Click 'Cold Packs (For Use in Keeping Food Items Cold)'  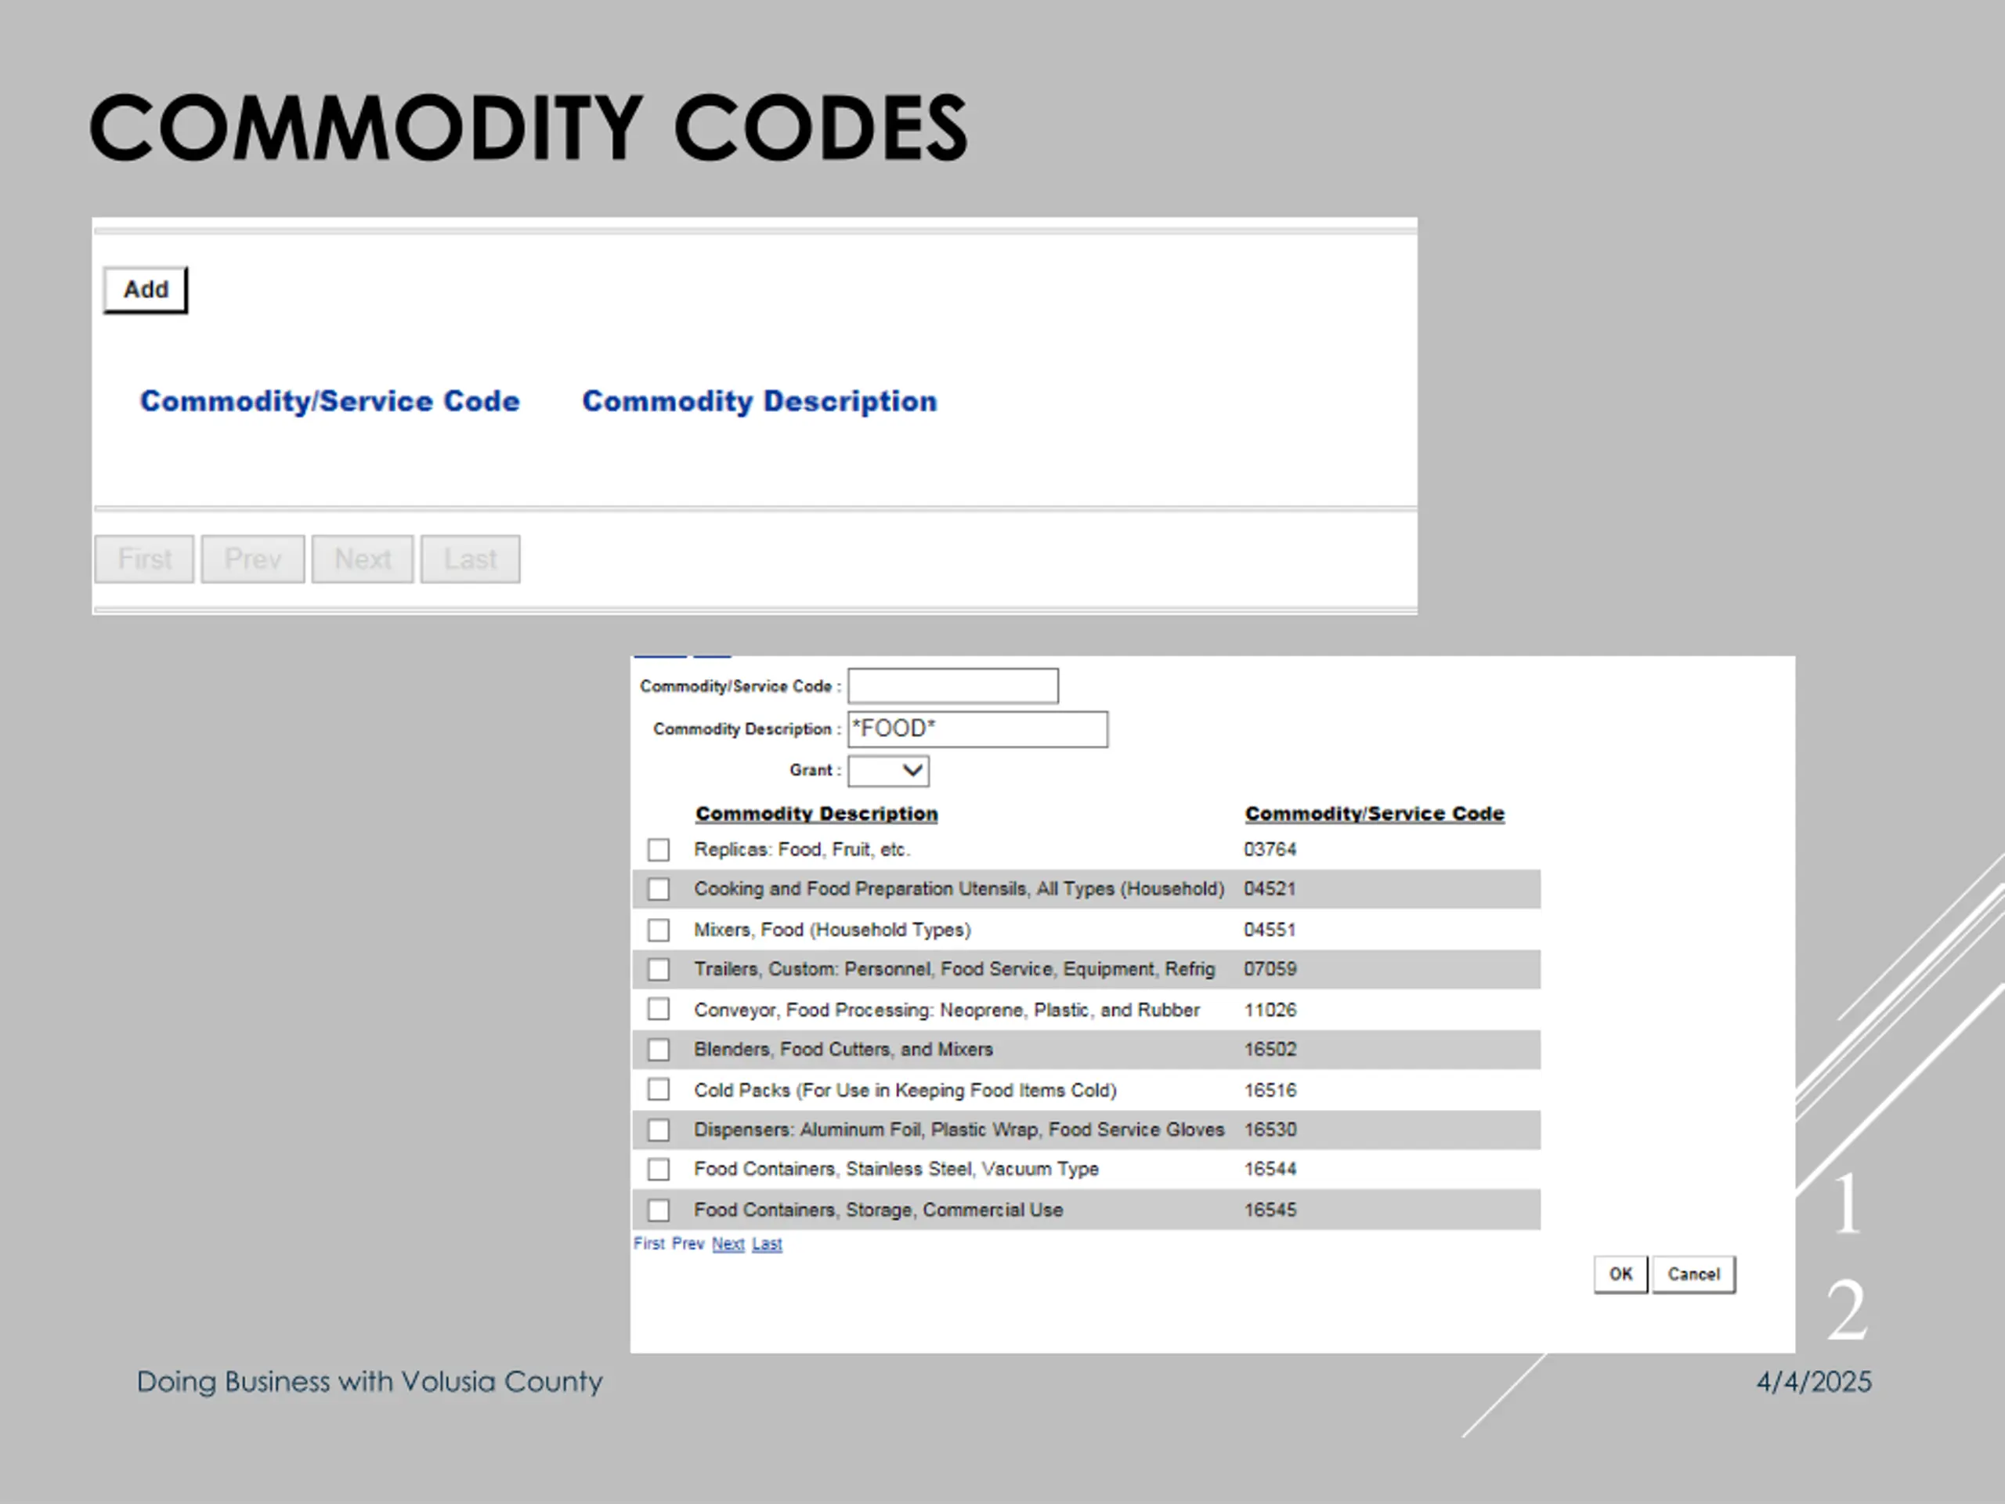tap(905, 1090)
